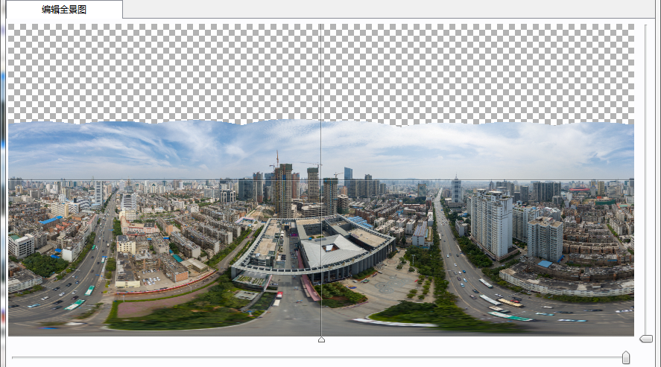Click the tall skyscraper under construction with crane

(283, 190)
